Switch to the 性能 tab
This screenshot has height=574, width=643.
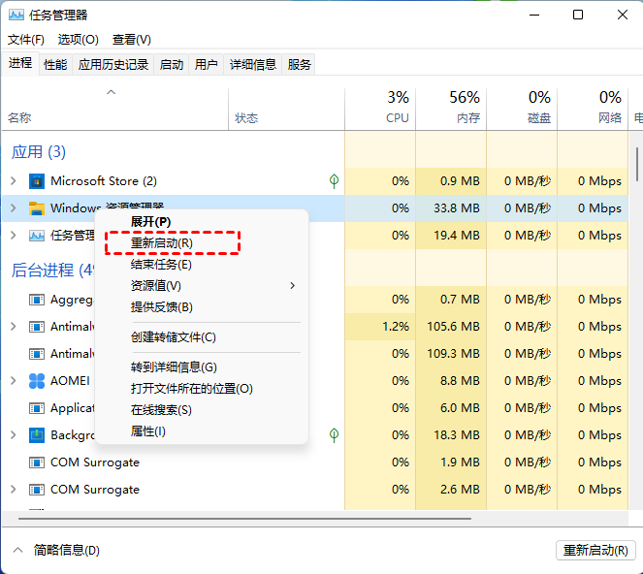pos(55,65)
